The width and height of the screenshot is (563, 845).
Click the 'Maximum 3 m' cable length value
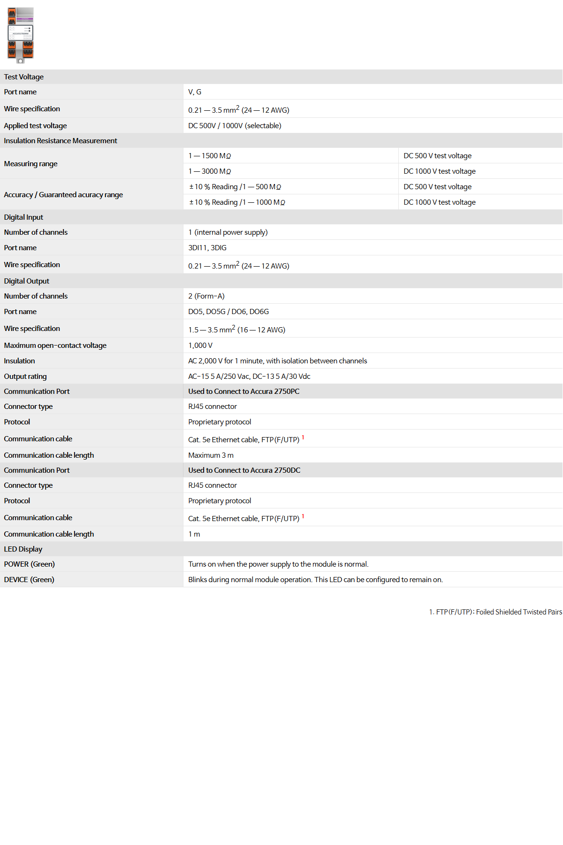pos(211,455)
